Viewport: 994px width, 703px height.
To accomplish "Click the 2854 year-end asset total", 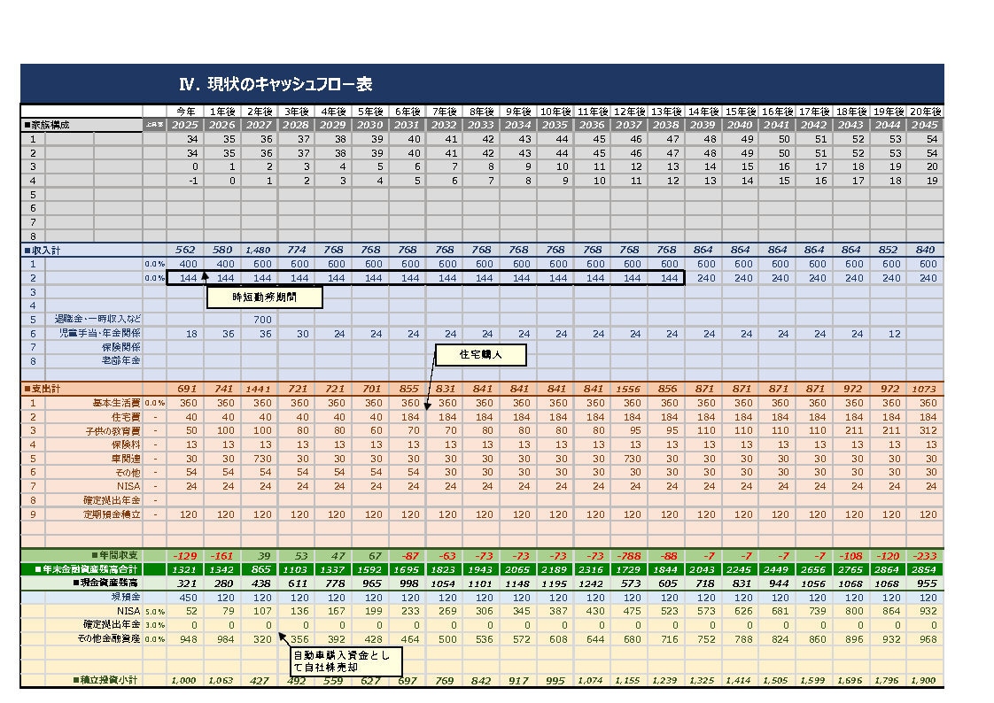I will pos(925,569).
